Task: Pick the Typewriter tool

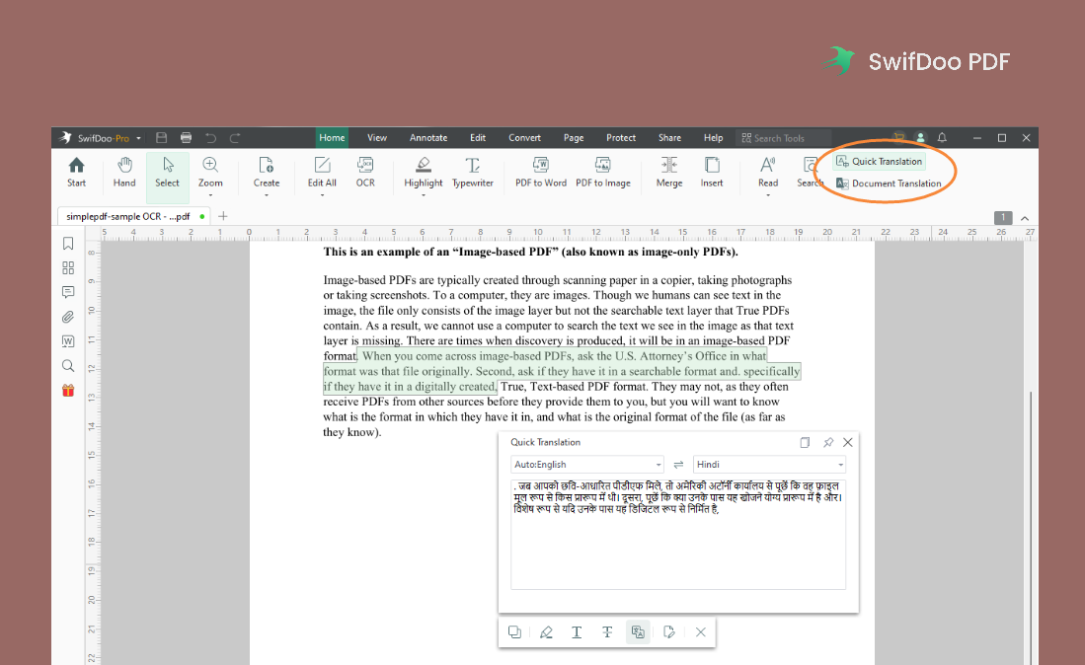Action: [473, 172]
